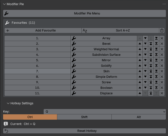Move Simple Deform down one position
Viewport: 168px width, 136px height.
tap(145, 77)
